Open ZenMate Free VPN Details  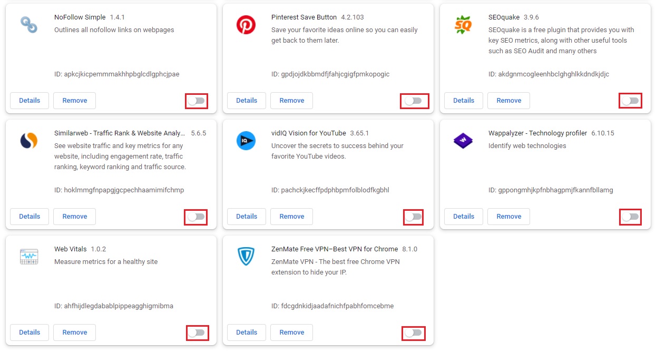247,333
